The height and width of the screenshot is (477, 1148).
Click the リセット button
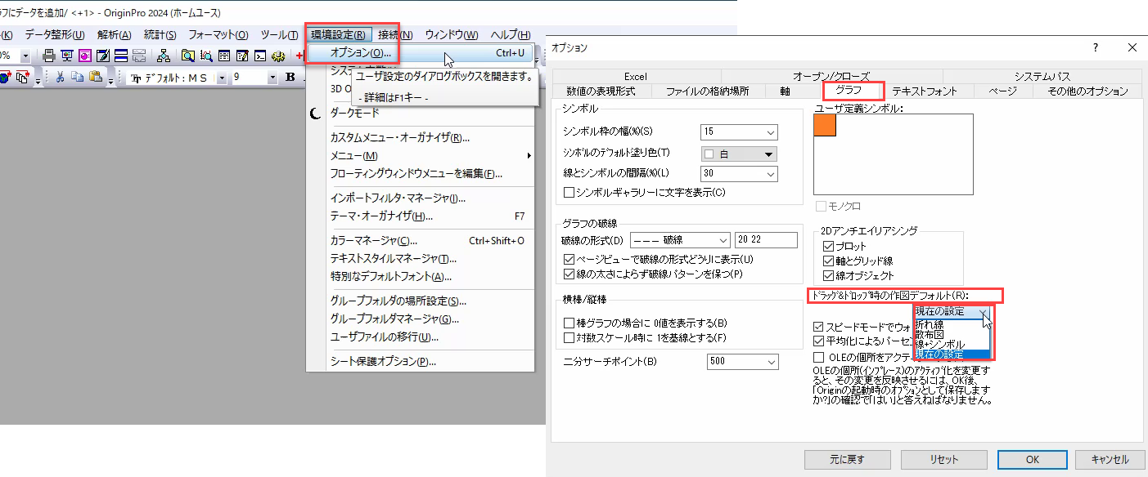(943, 459)
